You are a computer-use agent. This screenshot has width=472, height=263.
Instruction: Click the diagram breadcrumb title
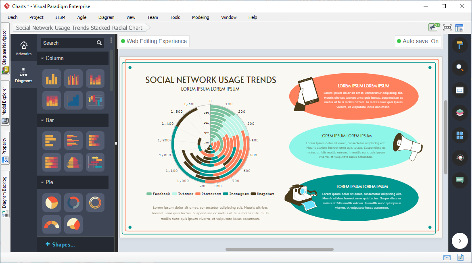click(x=79, y=28)
